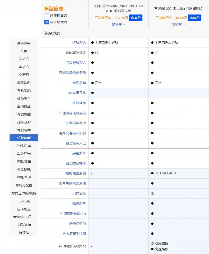Click the 巡航系统 row label
The height and width of the screenshot is (254, 209).
79,43
